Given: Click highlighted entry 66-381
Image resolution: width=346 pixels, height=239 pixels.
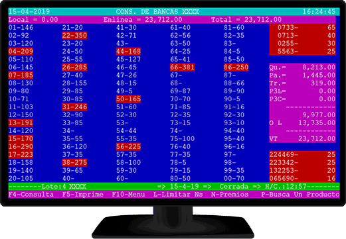Looking at the screenshot, I should (182, 68).
